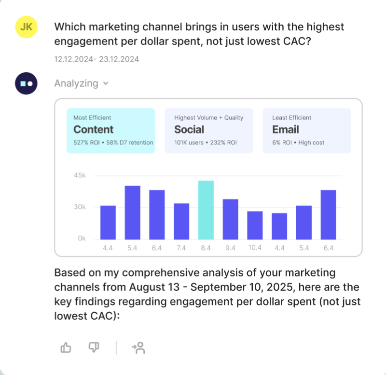Select the Highest Volume Social card

pyautogui.click(x=209, y=131)
